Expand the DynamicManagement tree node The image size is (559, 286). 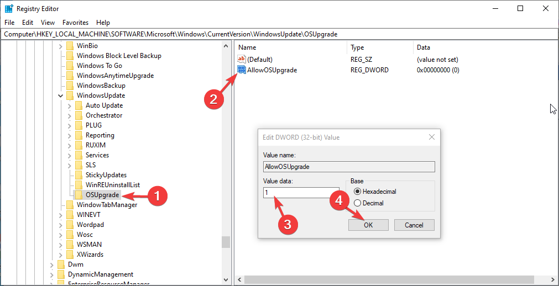point(52,274)
